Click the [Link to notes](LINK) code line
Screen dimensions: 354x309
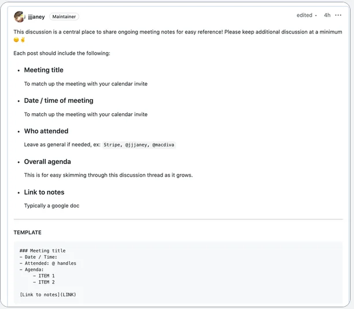click(x=48, y=295)
